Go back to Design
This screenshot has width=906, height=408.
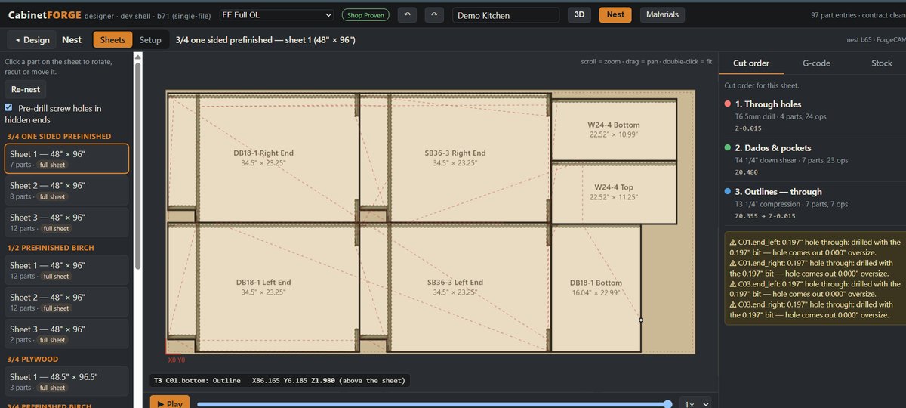pyautogui.click(x=32, y=40)
